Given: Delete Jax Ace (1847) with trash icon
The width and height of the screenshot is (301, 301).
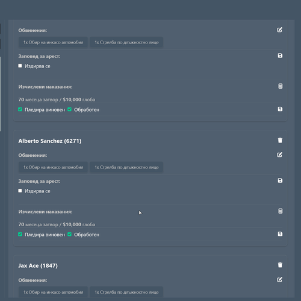Looking at the screenshot, I should (x=280, y=265).
